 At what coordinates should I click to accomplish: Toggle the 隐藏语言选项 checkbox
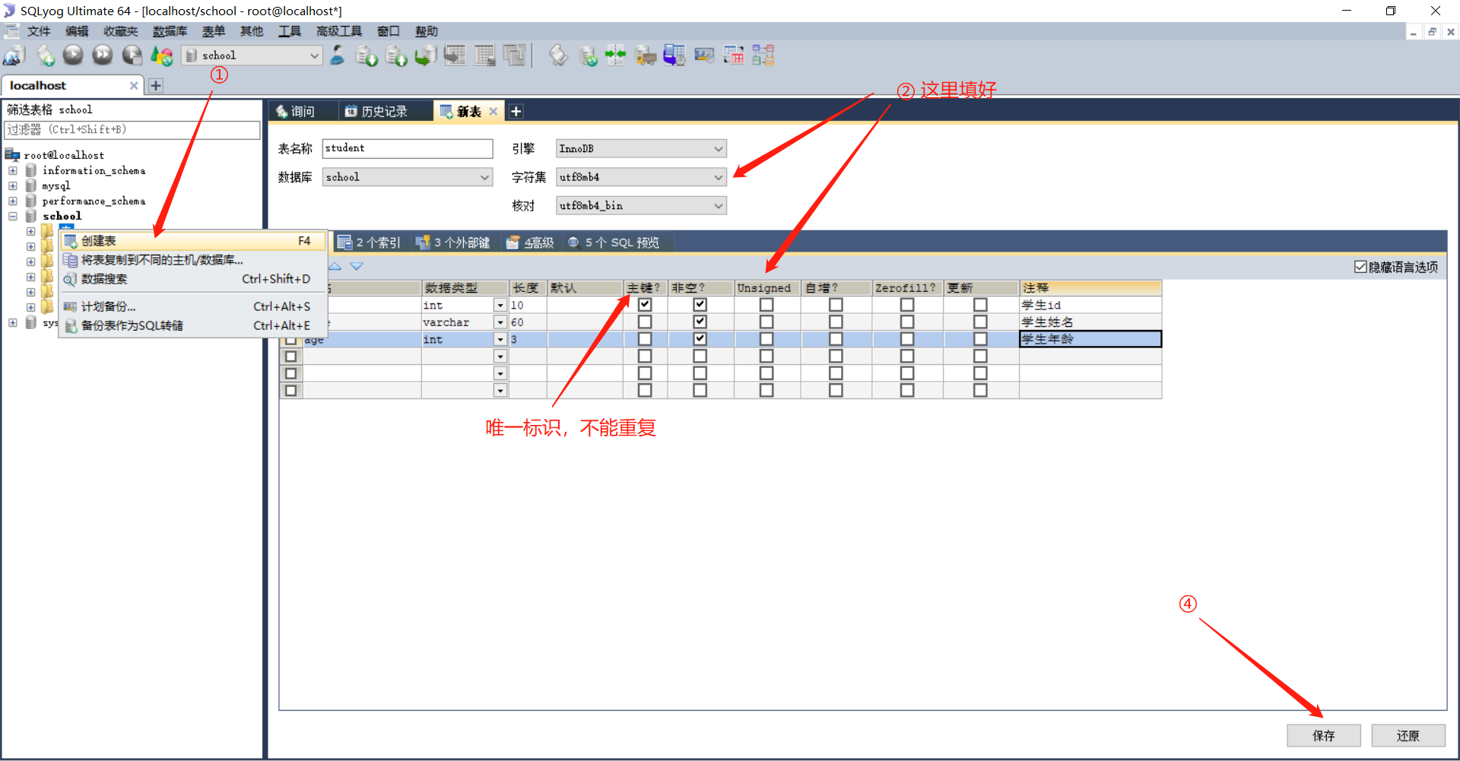point(1361,267)
